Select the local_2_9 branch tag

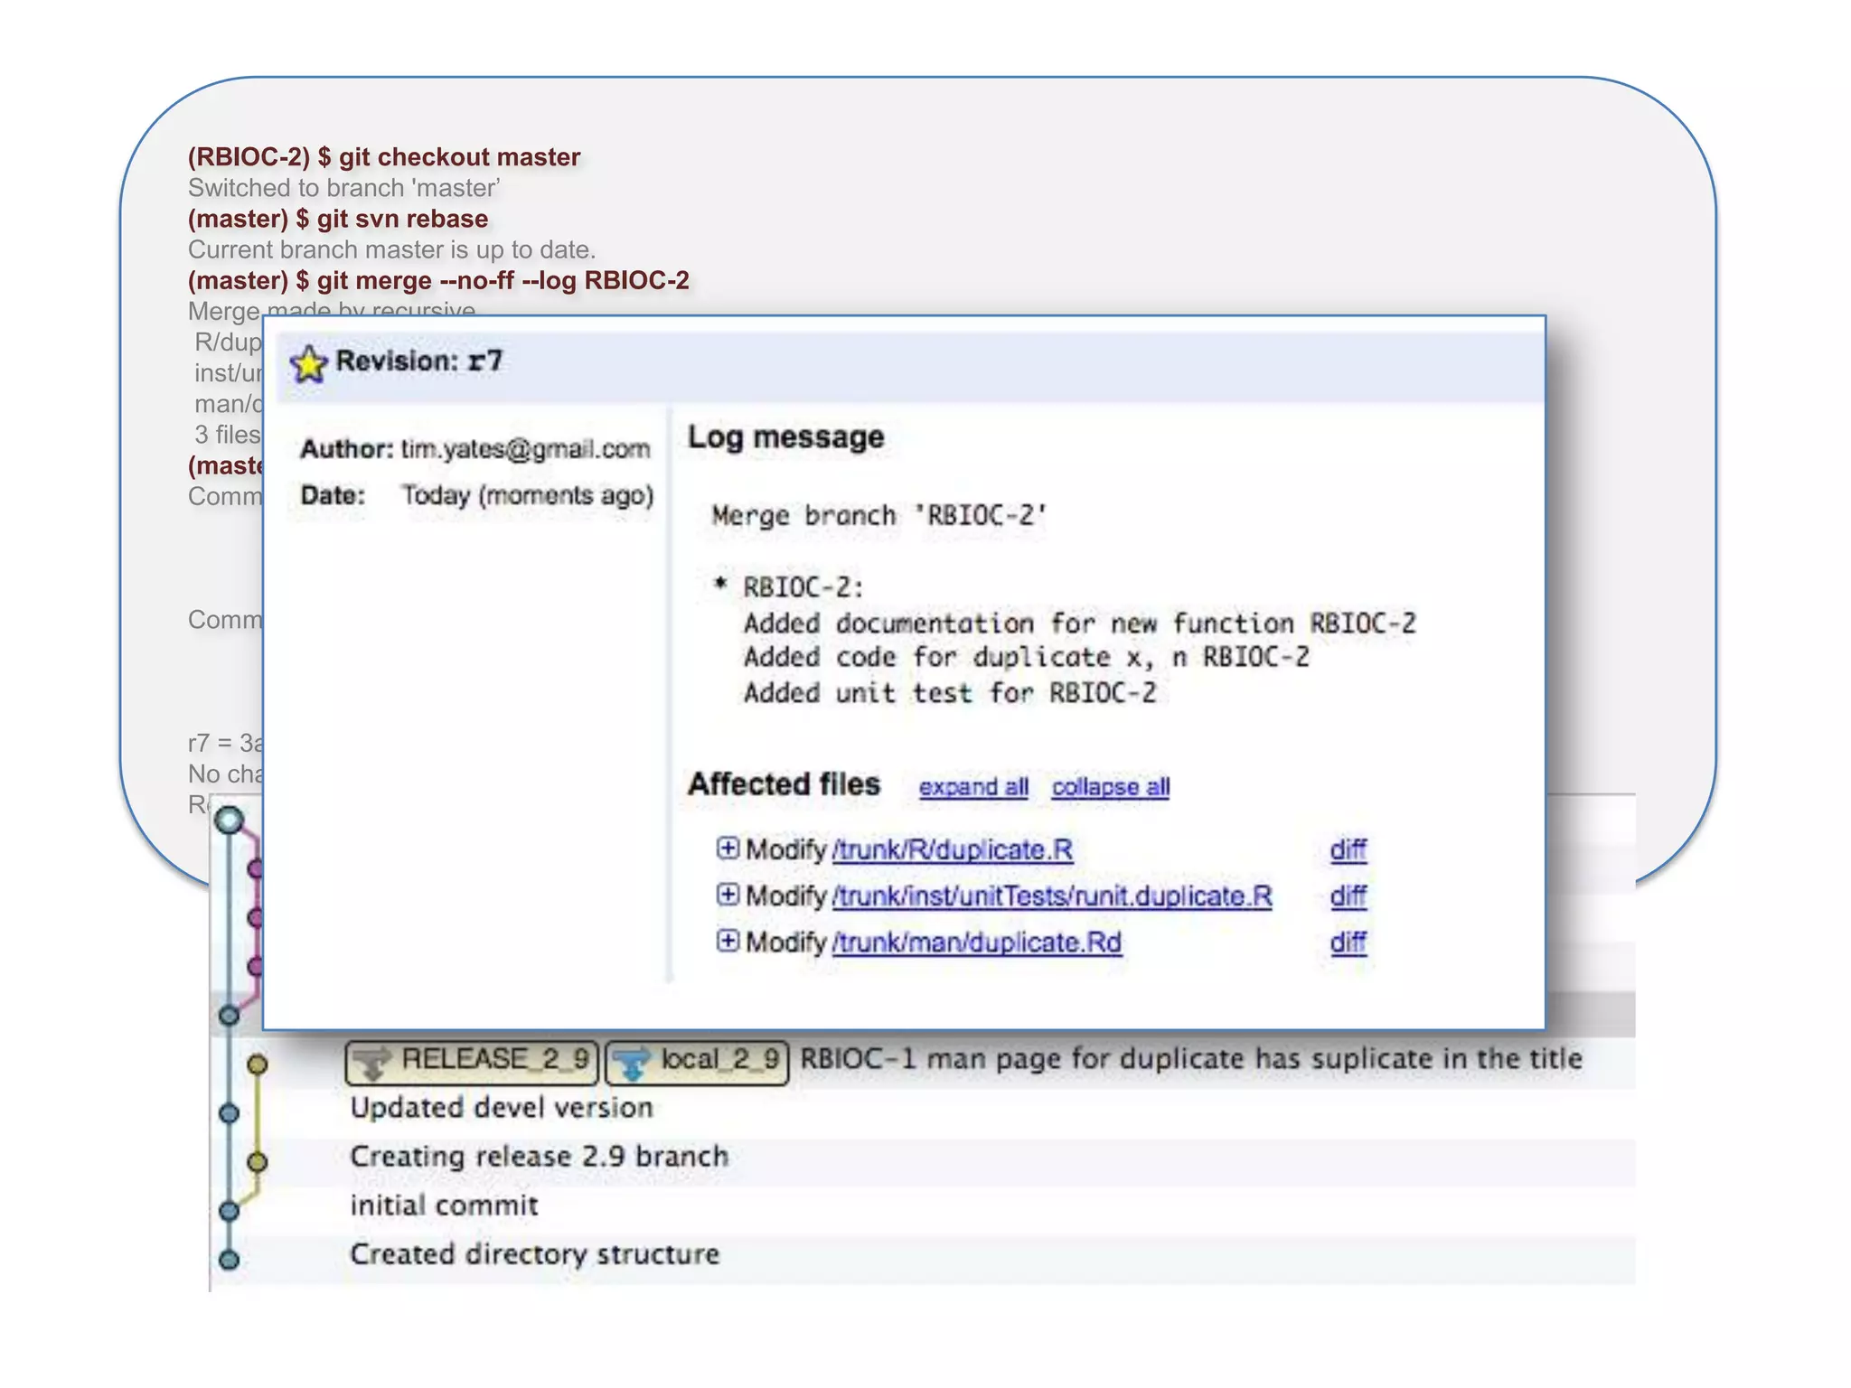(x=697, y=1062)
